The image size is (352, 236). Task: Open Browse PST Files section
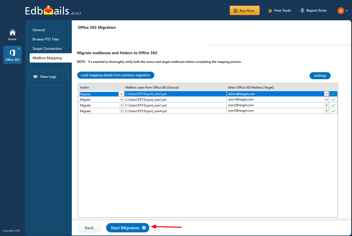[46, 39]
